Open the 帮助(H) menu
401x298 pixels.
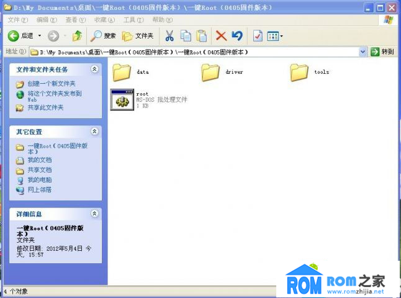point(163,20)
